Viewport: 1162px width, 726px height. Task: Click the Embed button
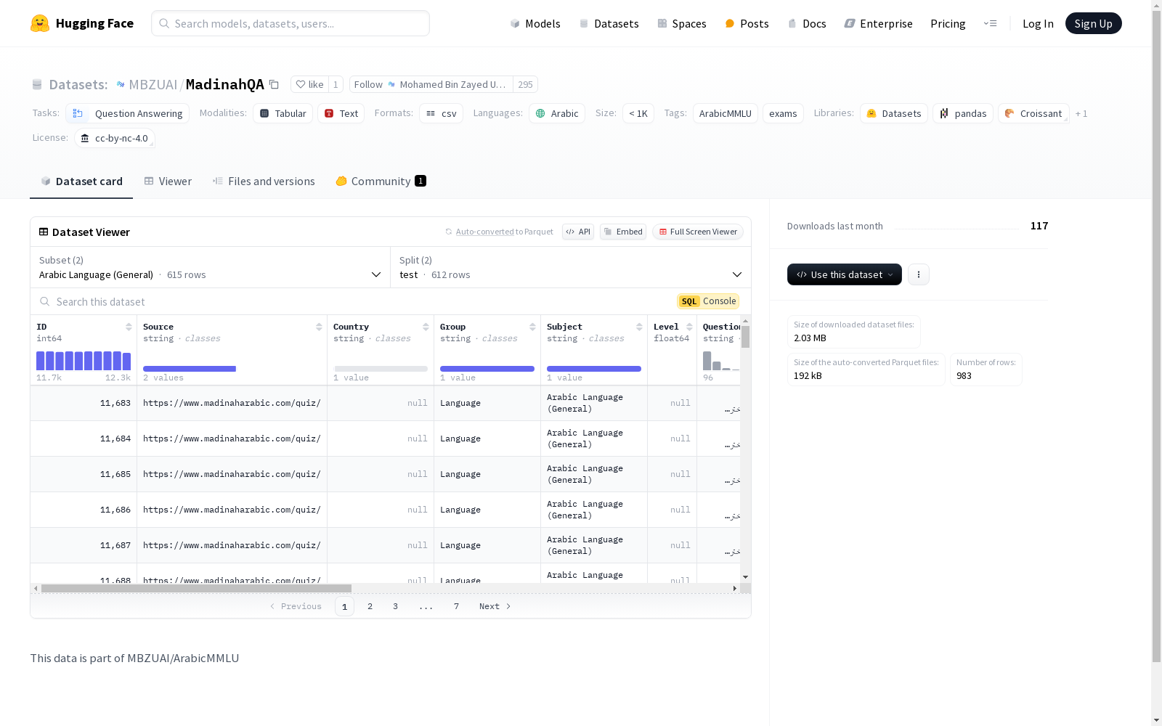click(x=623, y=232)
